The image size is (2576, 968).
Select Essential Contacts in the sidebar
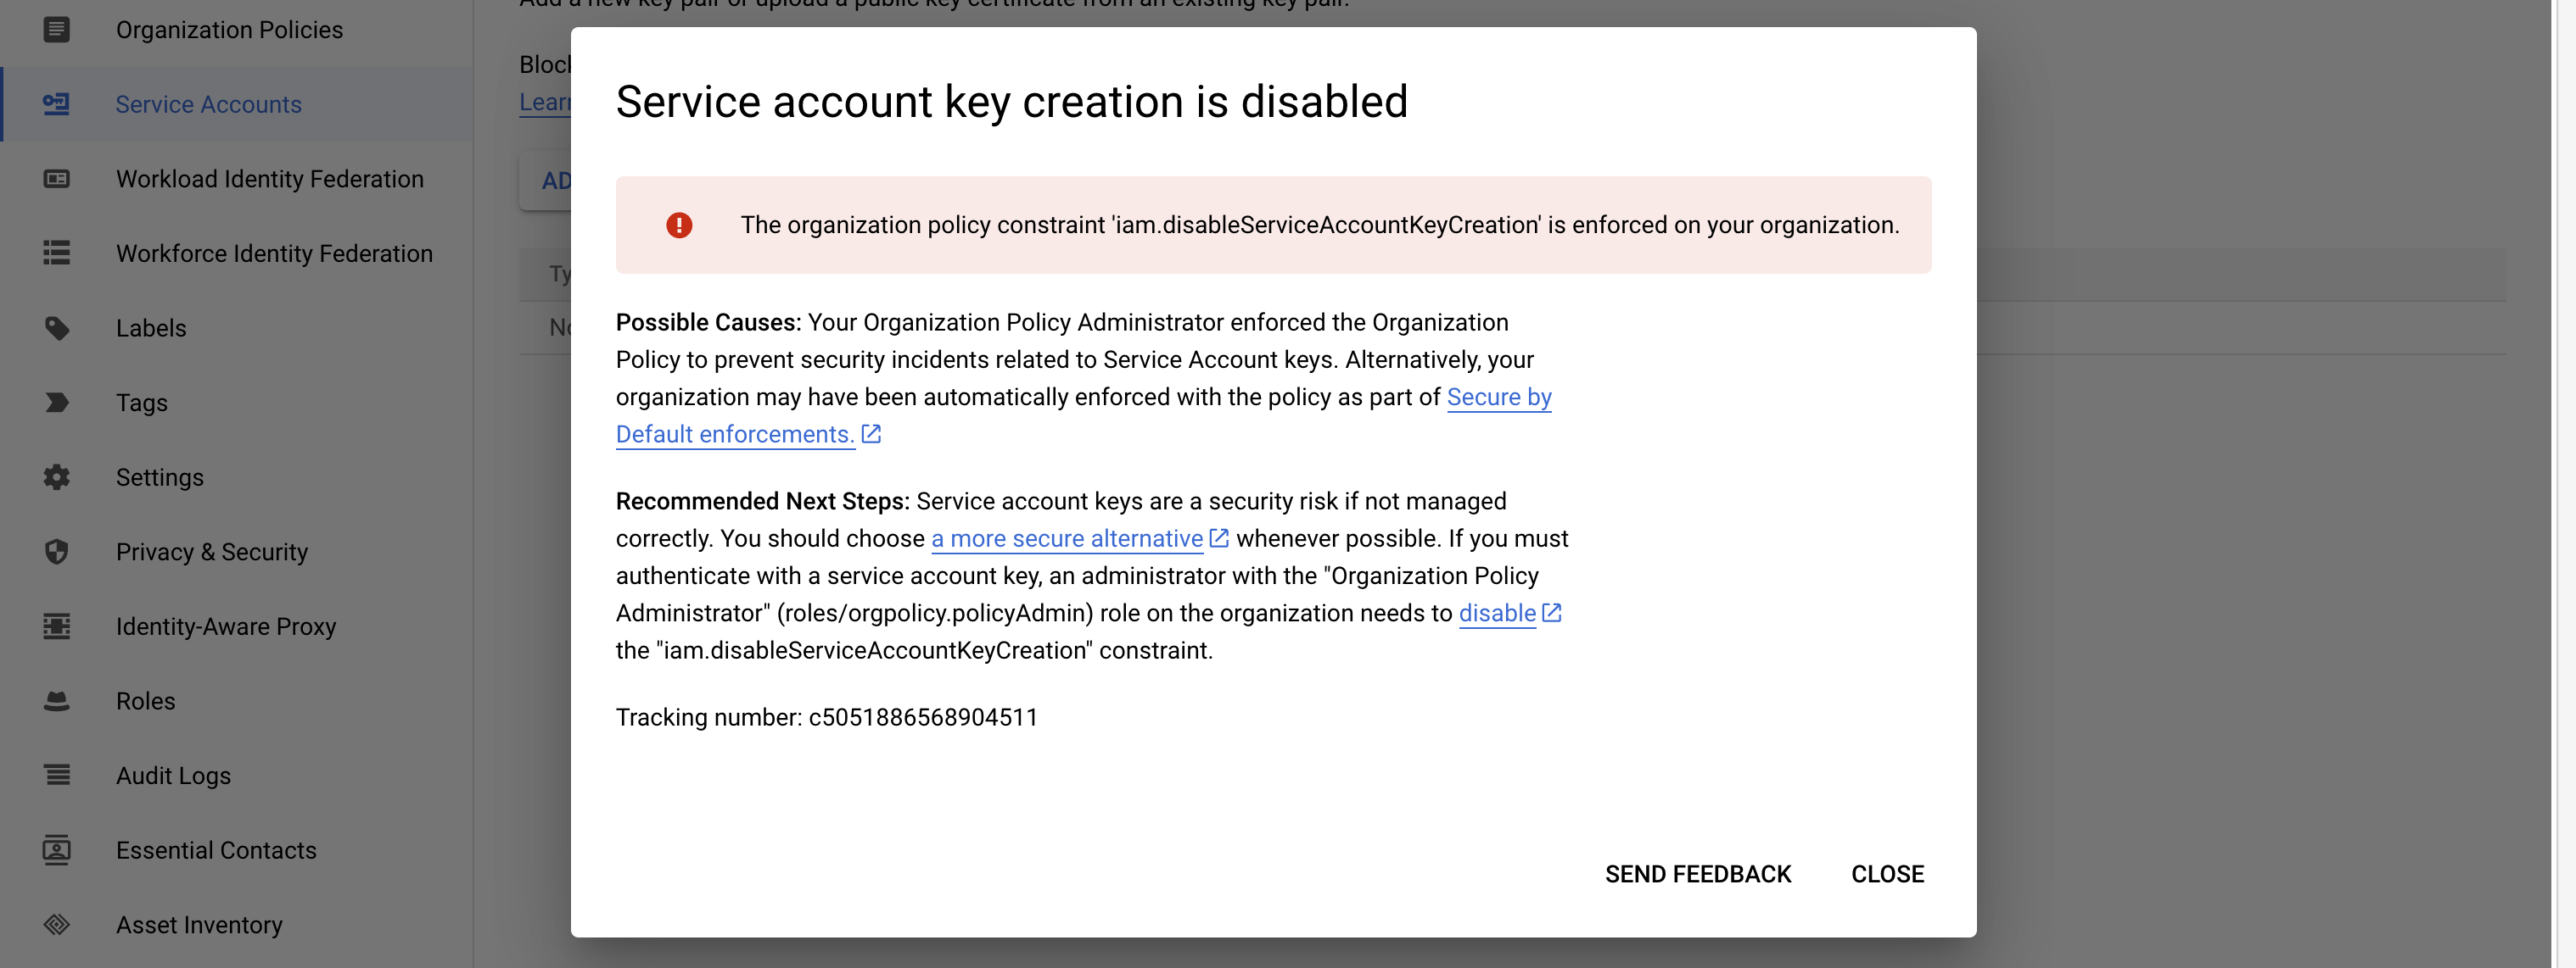tap(215, 850)
